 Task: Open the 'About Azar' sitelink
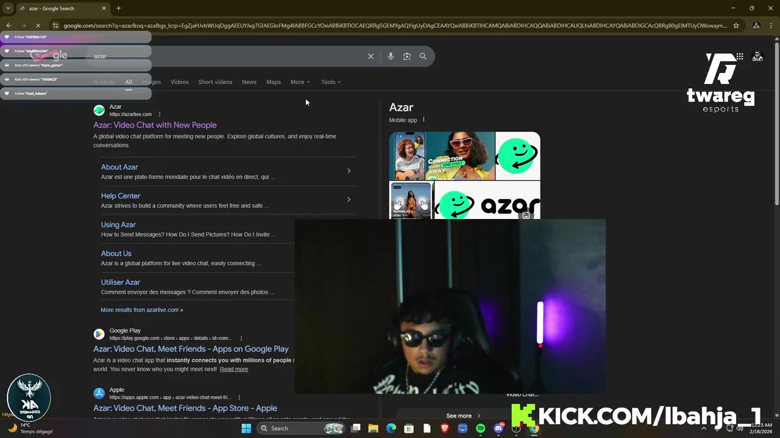(x=119, y=167)
